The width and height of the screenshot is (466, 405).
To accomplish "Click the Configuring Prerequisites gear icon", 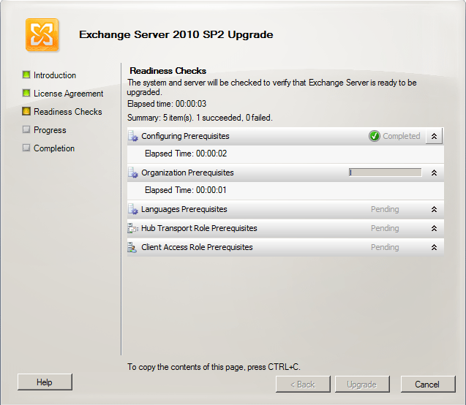I will [133, 136].
